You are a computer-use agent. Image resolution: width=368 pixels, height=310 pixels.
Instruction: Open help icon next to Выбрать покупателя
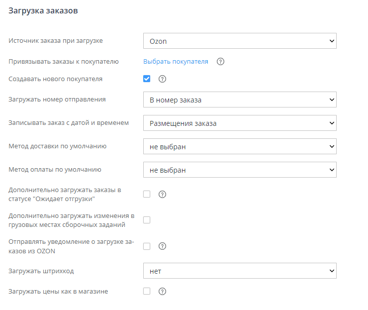point(221,62)
